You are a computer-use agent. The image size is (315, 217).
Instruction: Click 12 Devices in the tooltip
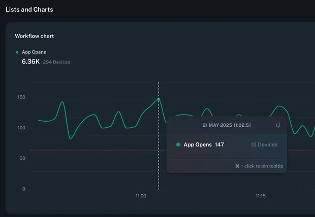pyautogui.click(x=264, y=144)
